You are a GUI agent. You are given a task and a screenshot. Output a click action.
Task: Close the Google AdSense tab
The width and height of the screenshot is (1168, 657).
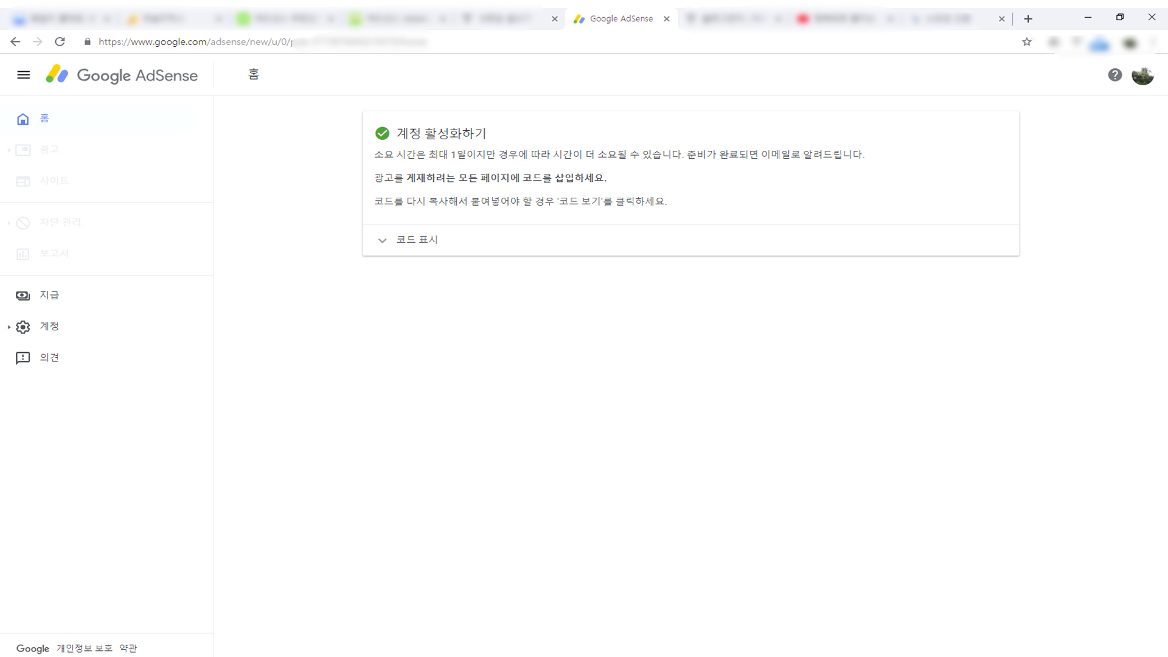[x=667, y=19]
